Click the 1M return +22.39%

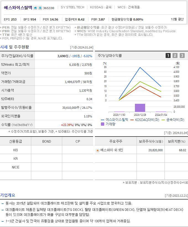[67, 125]
